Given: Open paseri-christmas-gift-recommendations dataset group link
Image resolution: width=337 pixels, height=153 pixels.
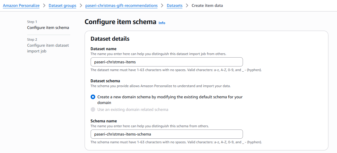Looking at the screenshot, I should 121,5.
